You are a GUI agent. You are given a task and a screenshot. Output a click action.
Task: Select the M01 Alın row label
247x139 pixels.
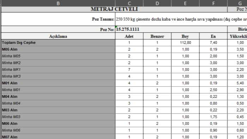click(x=58, y=83)
